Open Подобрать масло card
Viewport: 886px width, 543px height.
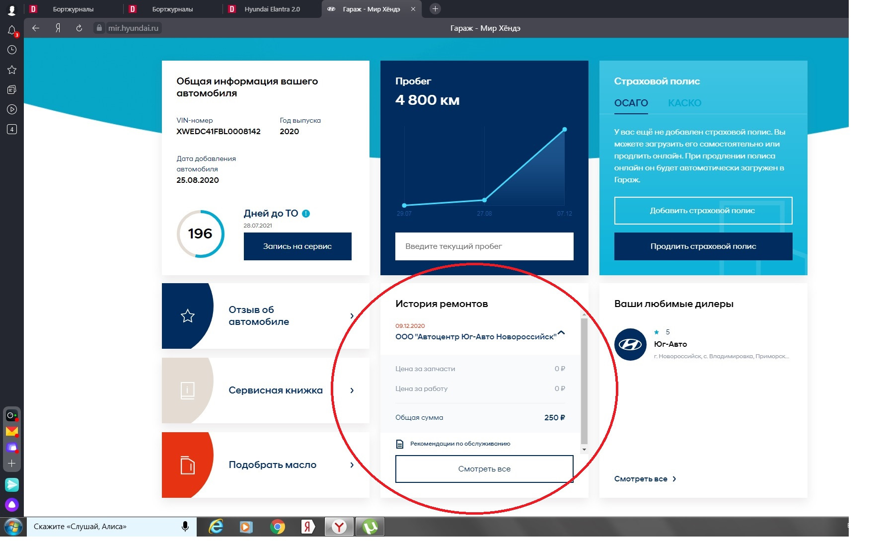pos(266,465)
